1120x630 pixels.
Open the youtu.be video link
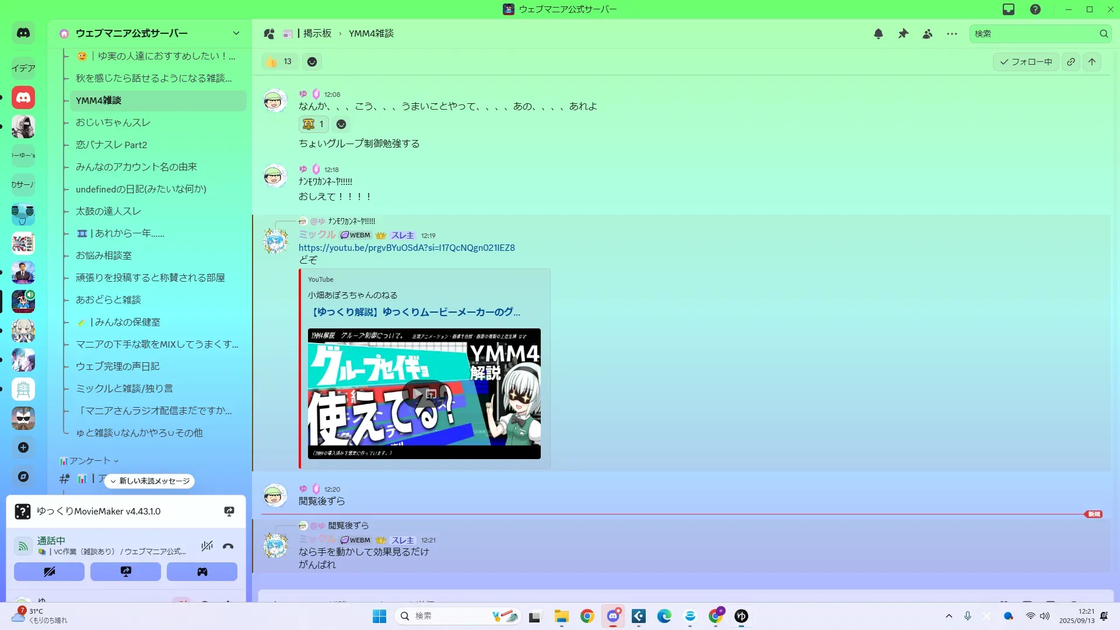click(x=407, y=248)
